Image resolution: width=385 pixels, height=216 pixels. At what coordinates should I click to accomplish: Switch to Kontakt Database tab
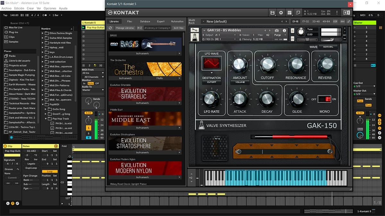click(x=145, y=21)
